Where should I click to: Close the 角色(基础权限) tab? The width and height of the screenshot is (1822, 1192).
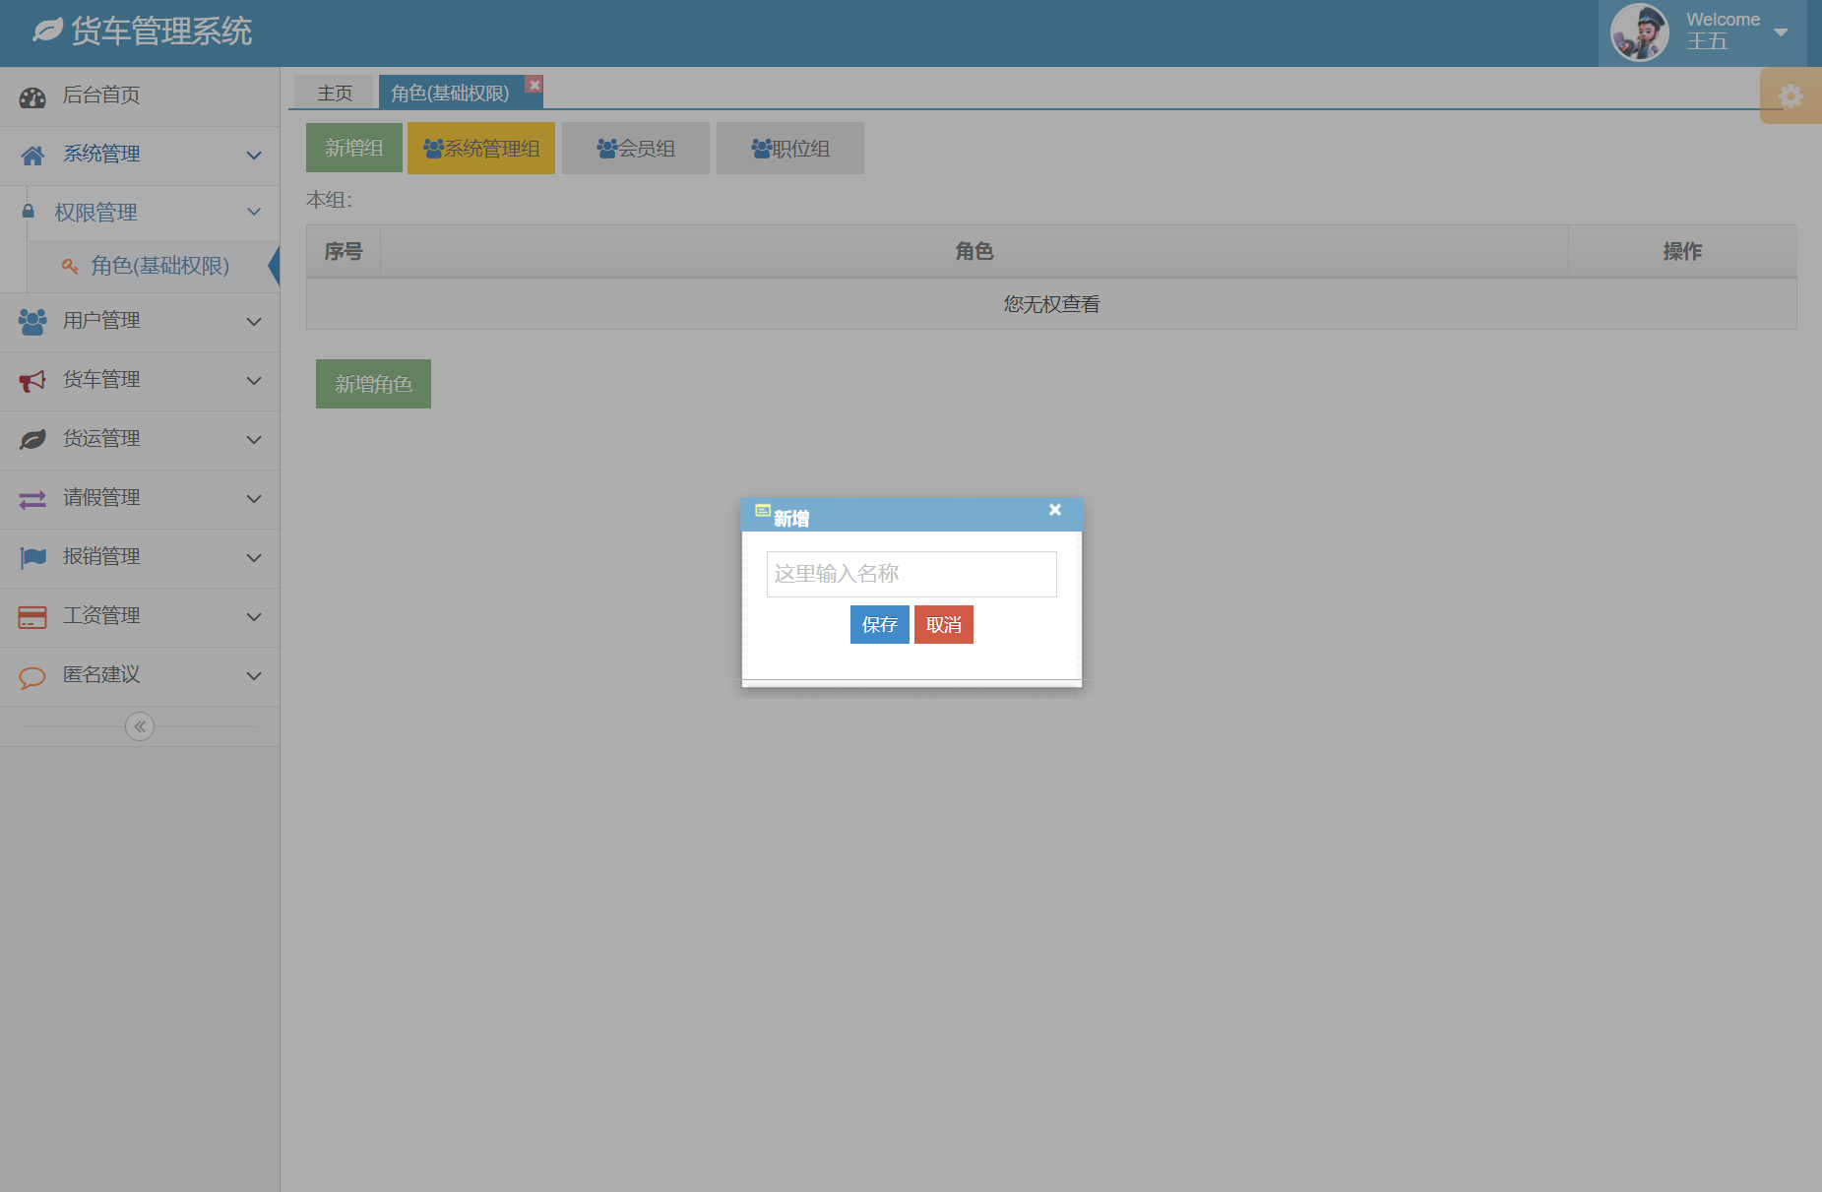pos(534,85)
